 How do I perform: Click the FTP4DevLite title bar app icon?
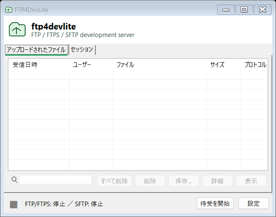(x=9, y=10)
